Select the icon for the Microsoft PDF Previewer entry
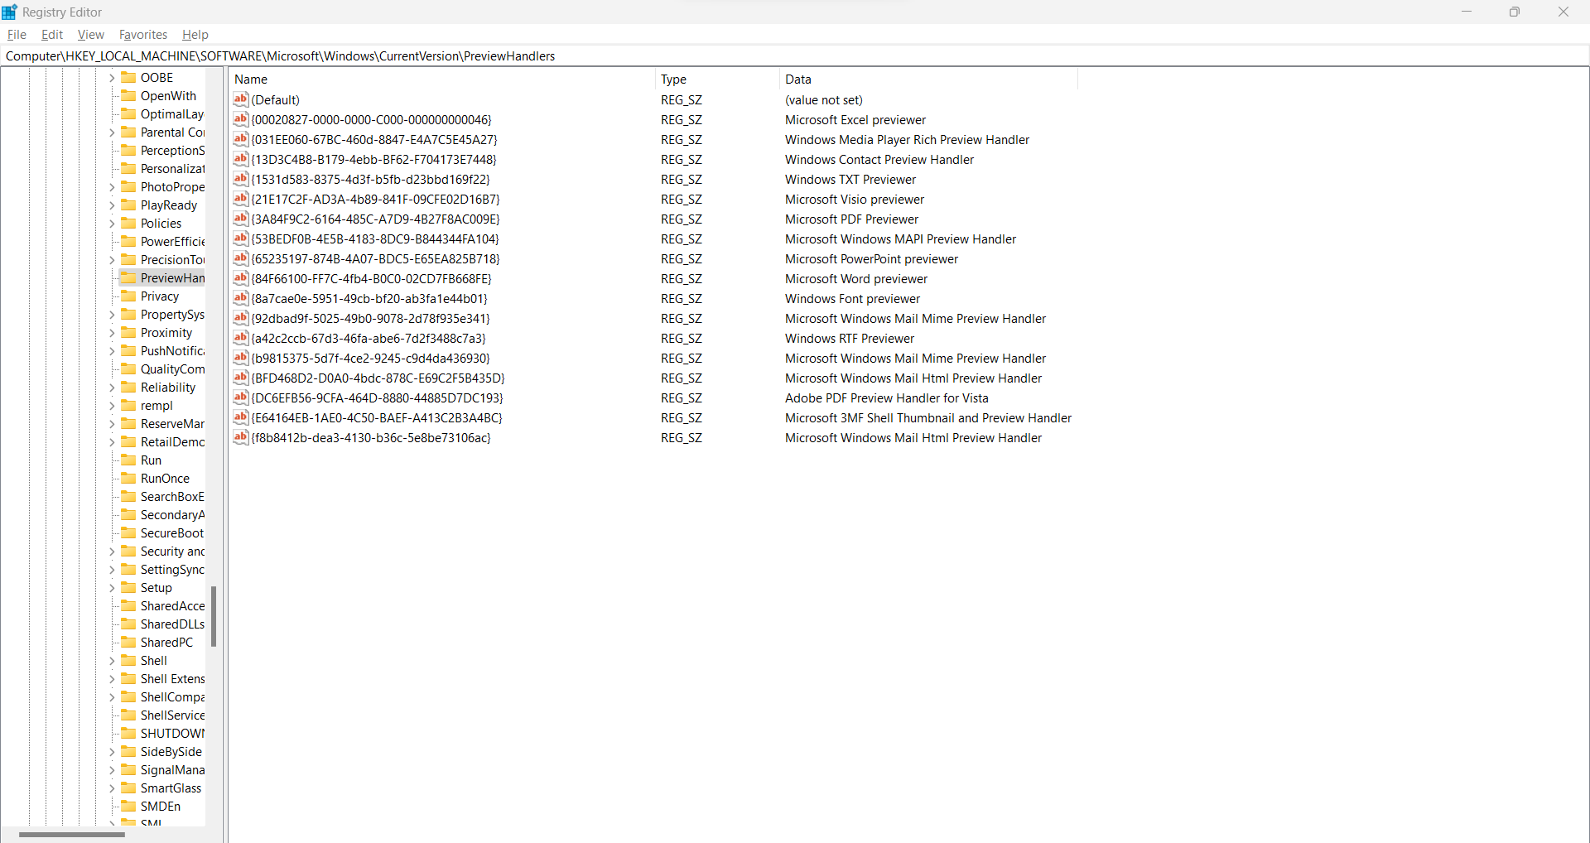1590x843 pixels. coord(240,219)
